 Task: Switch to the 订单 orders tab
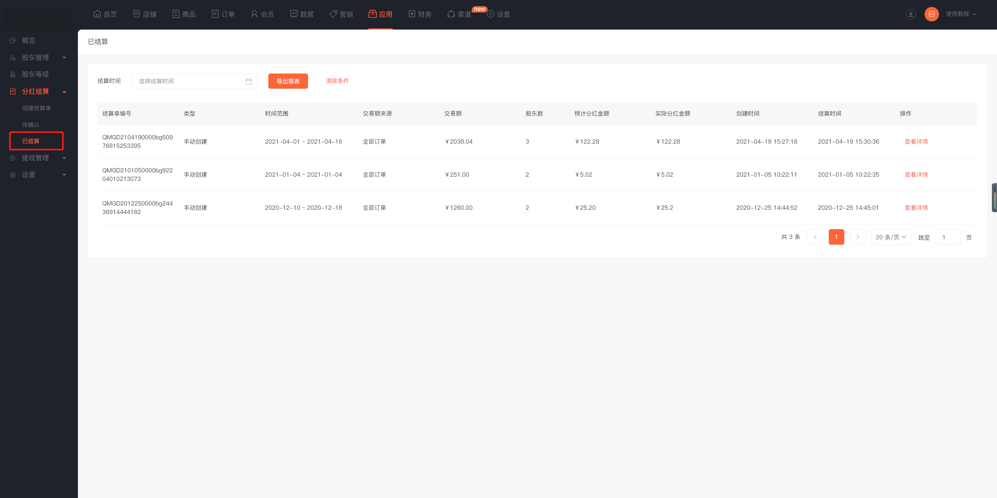click(223, 14)
